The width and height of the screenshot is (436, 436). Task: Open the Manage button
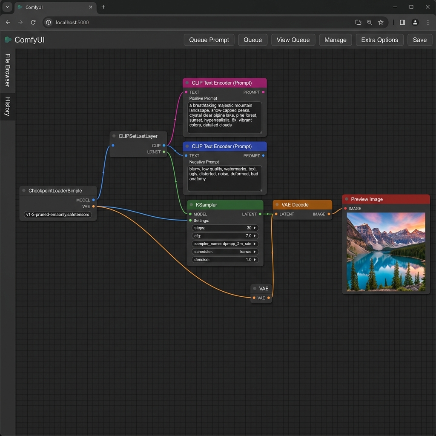336,40
